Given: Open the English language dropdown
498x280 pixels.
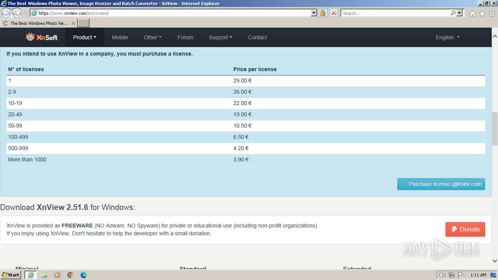Looking at the screenshot, I should click(447, 37).
